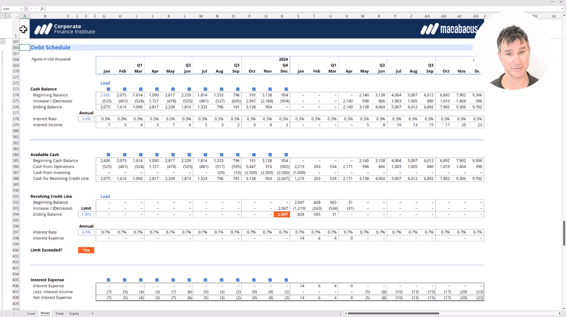The image size is (566, 317).
Task: Open the Graphs sheet tab
Action: pos(74,313)
